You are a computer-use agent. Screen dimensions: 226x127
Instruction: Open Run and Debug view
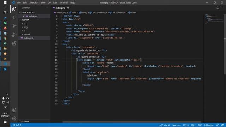click(14, 35)
